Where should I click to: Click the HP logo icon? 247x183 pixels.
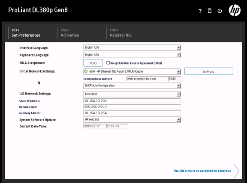pos(235,10)
